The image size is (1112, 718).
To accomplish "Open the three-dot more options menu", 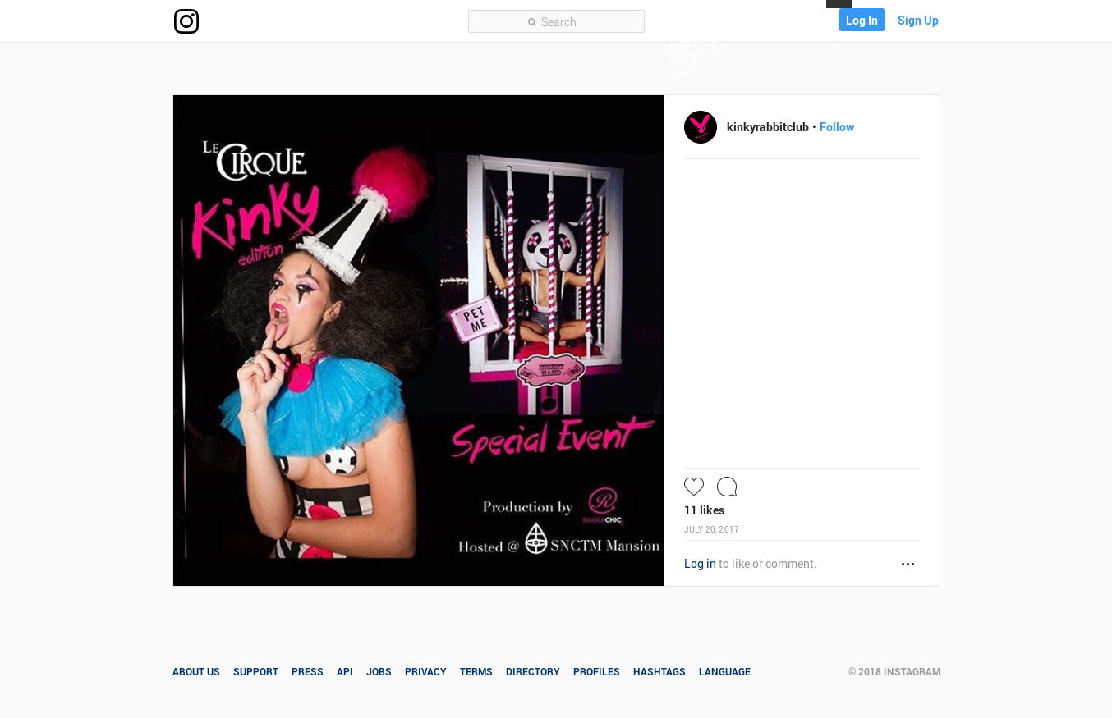I will coord(908,564).
